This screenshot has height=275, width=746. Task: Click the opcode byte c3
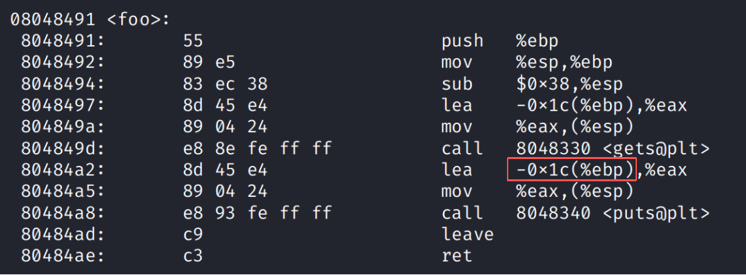pyautogui.click(x=193, y=256)
